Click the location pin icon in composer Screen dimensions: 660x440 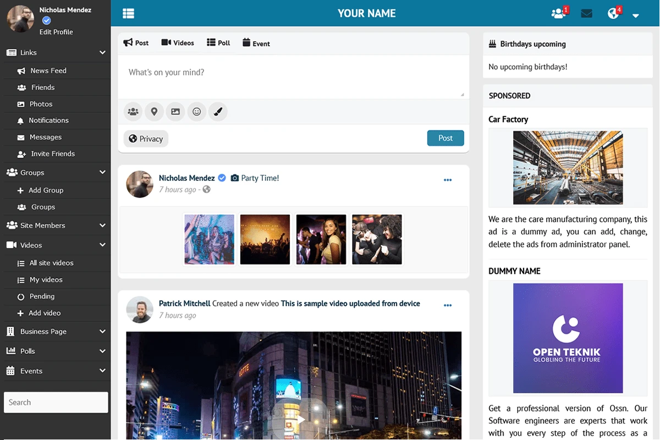click(x=154, y=112)
